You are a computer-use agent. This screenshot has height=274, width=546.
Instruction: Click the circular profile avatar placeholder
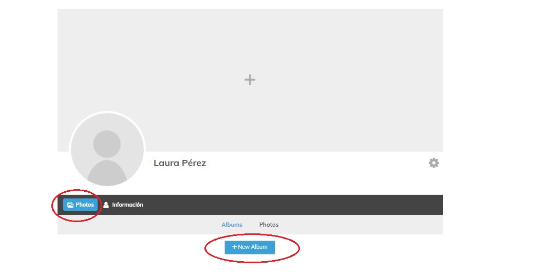107,150
